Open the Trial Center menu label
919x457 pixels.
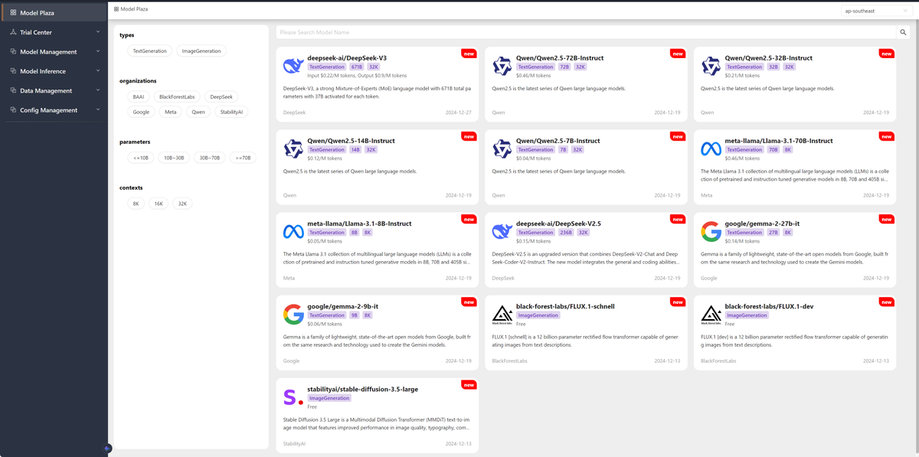(36, 32)
